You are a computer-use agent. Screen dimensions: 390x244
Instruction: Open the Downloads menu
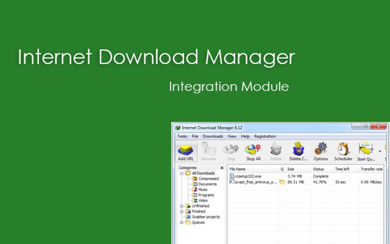point(213,136)
